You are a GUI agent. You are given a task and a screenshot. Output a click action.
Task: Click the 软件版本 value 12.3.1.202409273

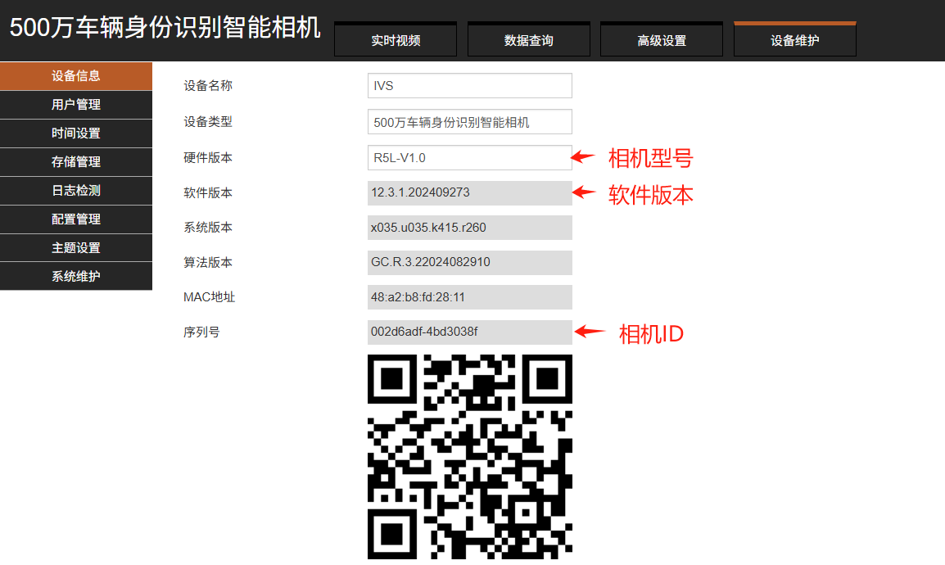click(x=469, y=192)
